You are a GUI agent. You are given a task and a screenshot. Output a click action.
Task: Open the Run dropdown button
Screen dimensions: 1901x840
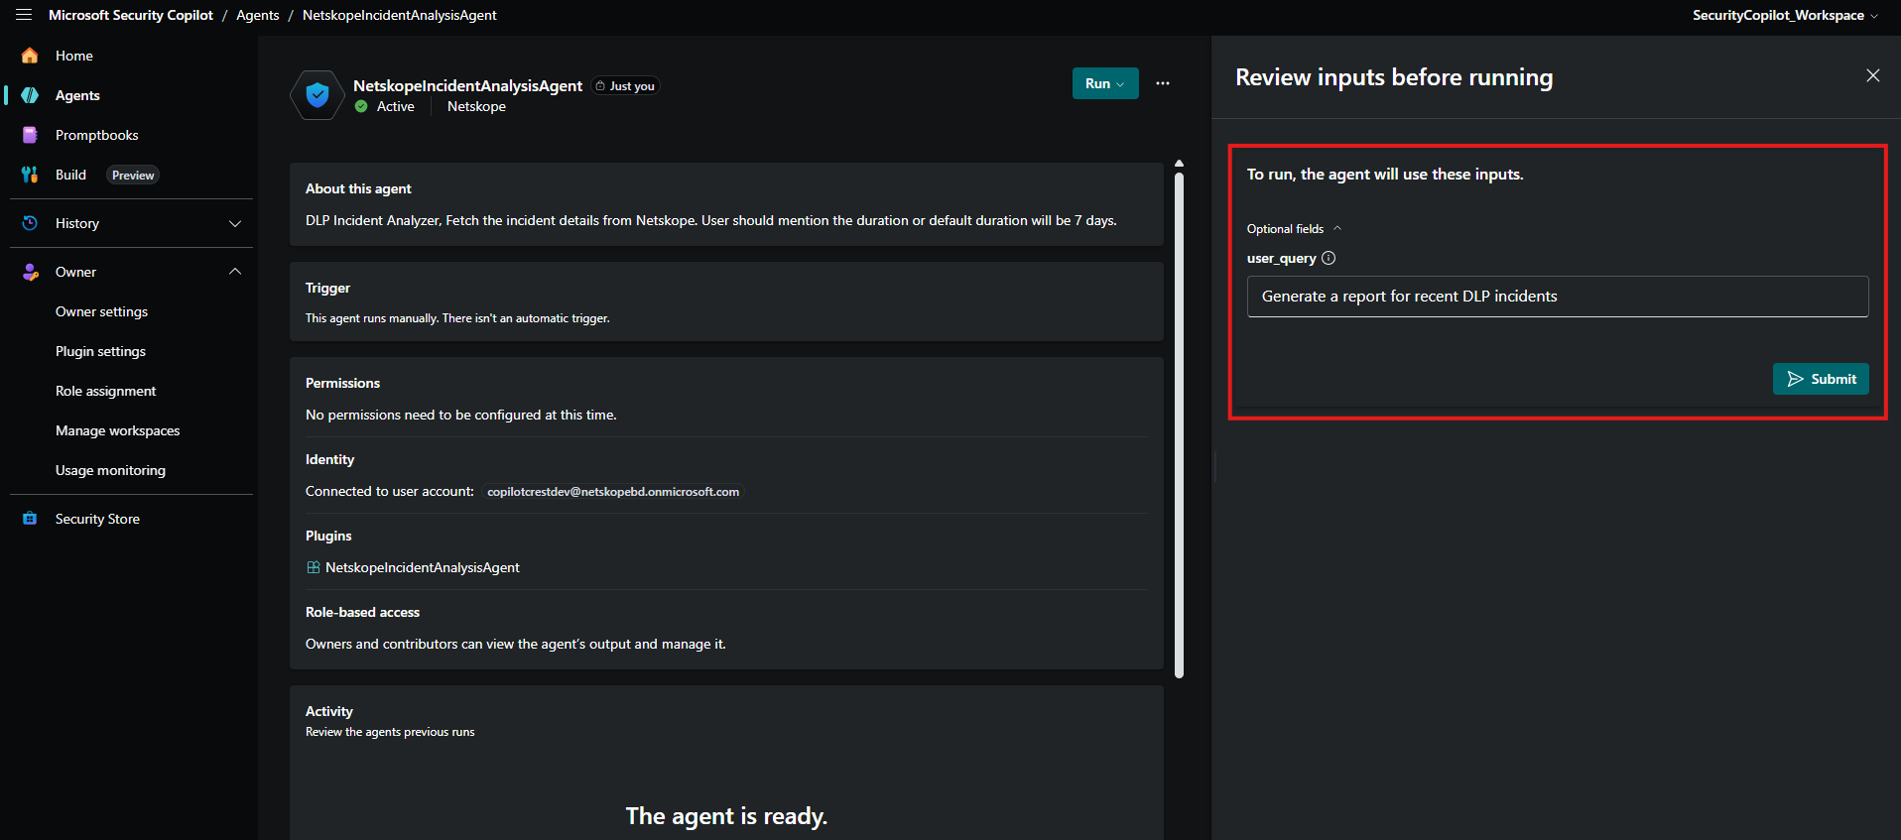[1105, 83]
